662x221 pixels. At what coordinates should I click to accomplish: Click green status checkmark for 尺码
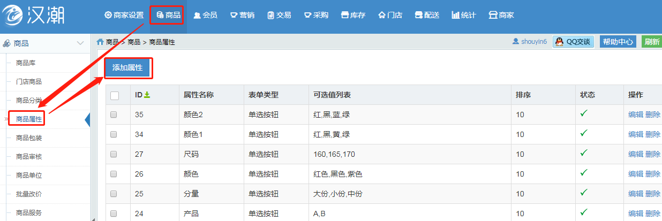point(584,153)
